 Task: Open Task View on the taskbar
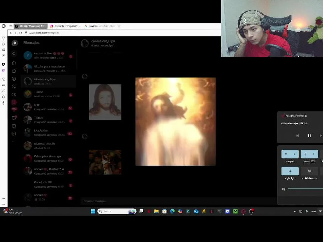coord(141,211)
